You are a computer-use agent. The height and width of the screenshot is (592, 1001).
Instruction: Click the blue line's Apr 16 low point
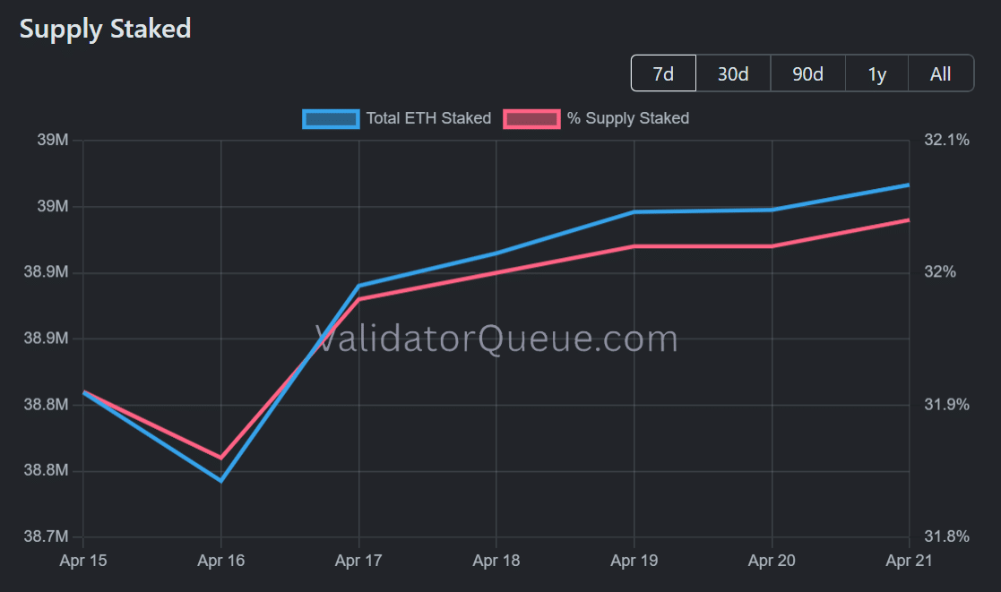221,481
